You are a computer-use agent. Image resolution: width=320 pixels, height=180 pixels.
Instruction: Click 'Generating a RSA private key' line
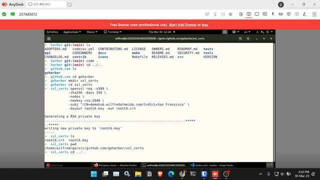pyautogui.click(x=72, y=116)
